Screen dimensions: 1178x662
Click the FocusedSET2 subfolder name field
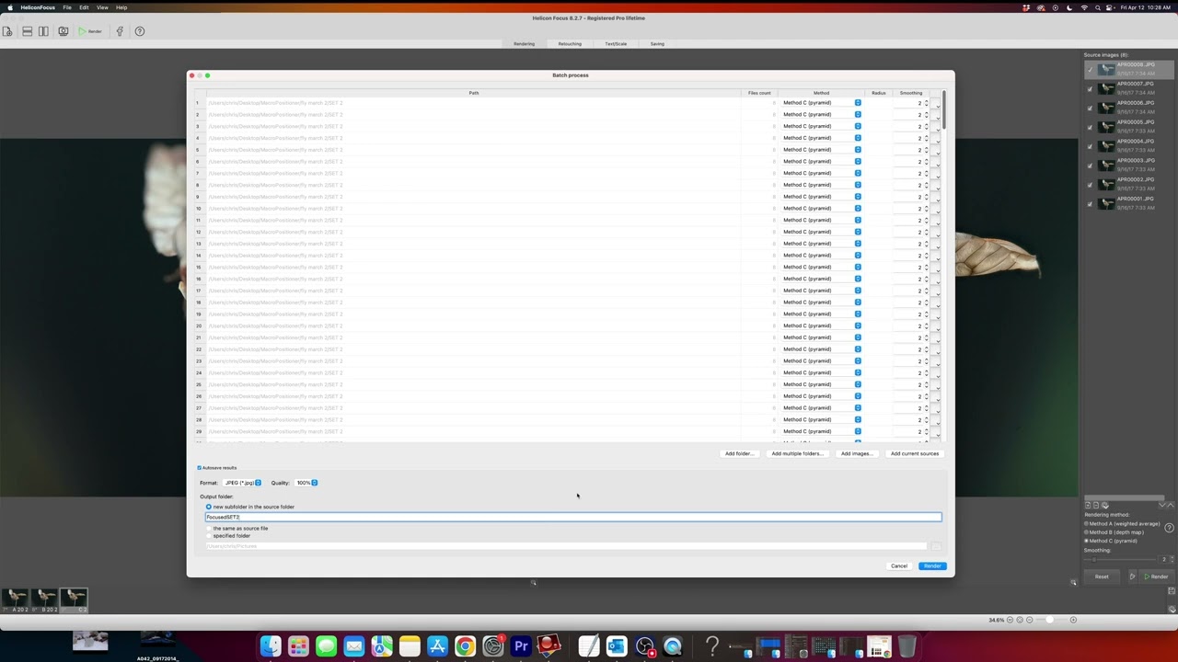pyautogui.click(x=573, y=518)
